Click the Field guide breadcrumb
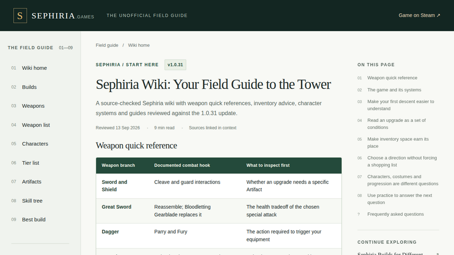The image size is (454, 255). tap(107, 45)
